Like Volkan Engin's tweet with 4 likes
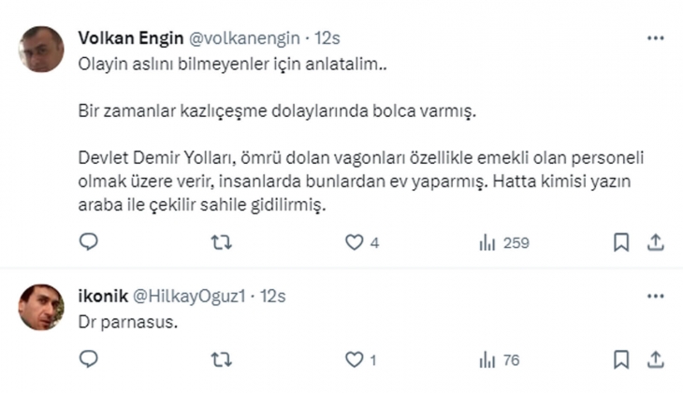Viewport: 683px width, 393px height. click(354, 243)
